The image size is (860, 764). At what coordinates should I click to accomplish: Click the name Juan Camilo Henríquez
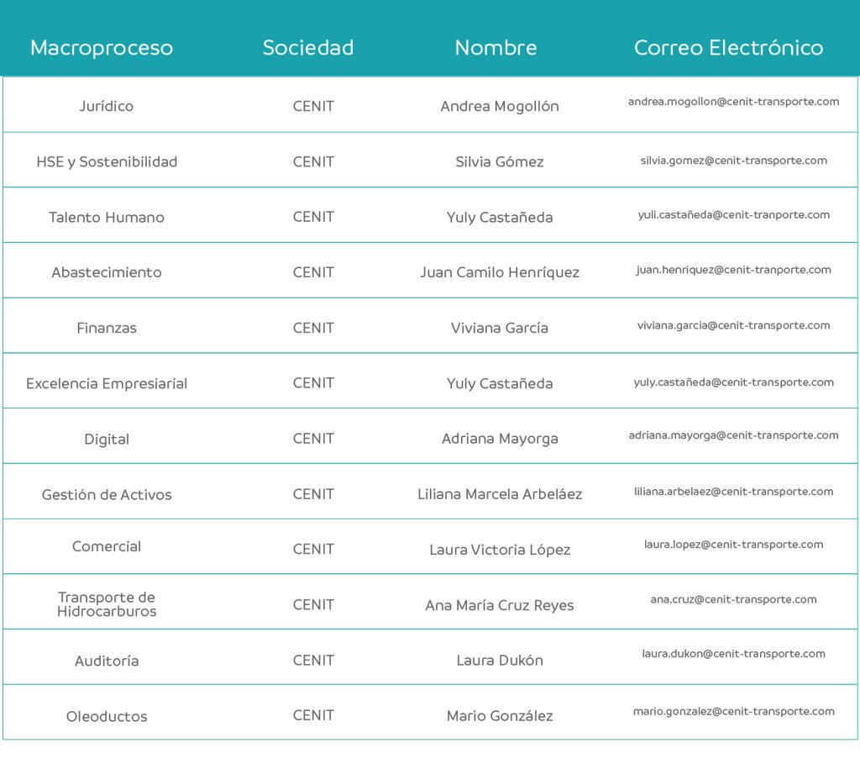[500, 272]
